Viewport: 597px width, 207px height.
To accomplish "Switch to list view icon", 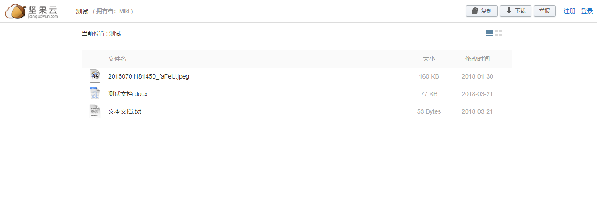I will [489, 33].
